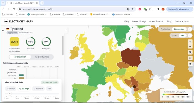Open the FAQ link
Viewport: 194px width, 103px height.
(x=126, y=21)
